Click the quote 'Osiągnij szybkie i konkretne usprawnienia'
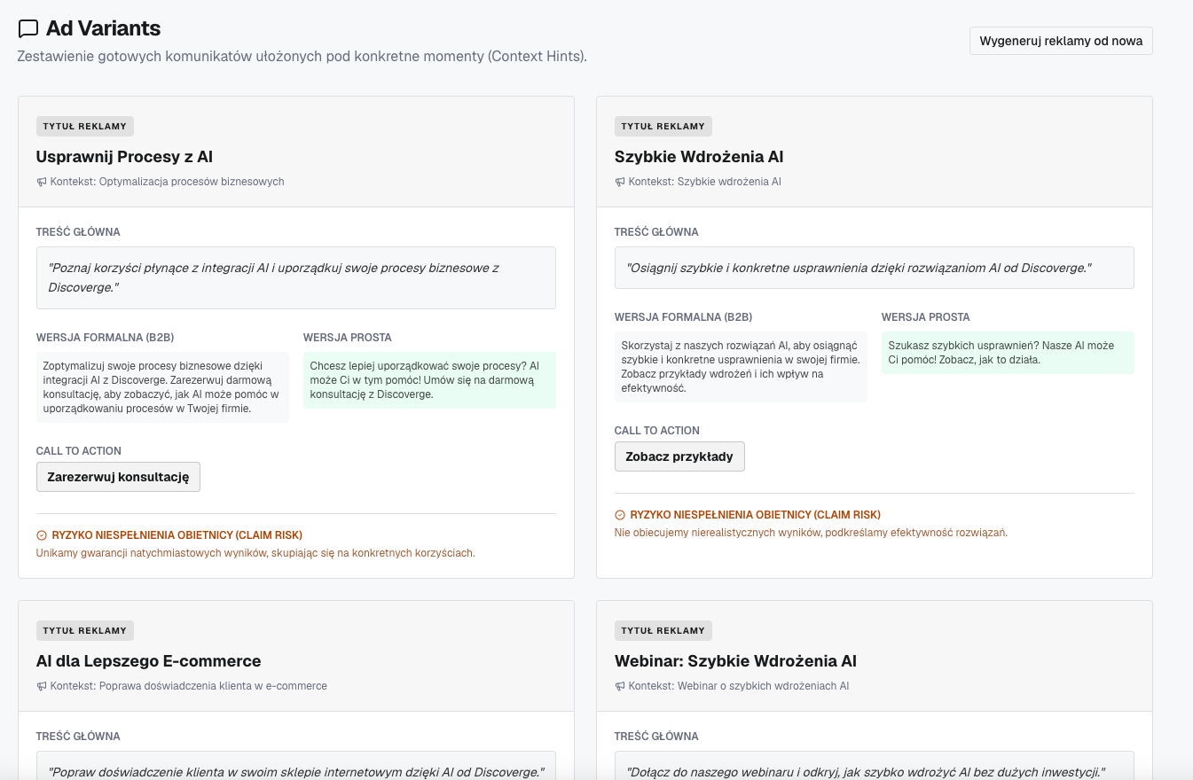This screenshot has height=780, width=1193. click(875, 268)
